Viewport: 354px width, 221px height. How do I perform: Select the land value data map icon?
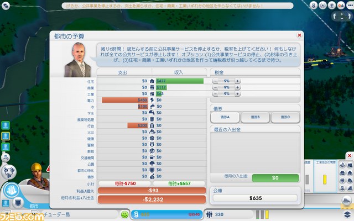tap(342, 188)
